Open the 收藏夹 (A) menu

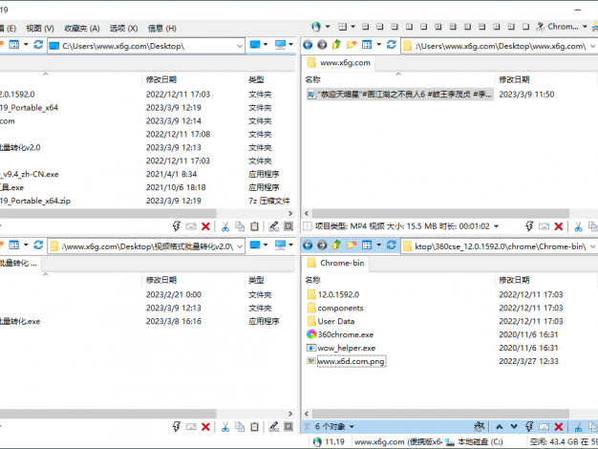pyautogui.click(x=82, y=29)
